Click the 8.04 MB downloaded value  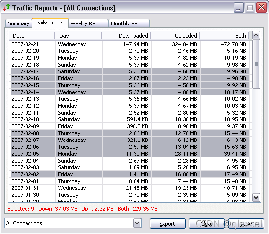pos(138,181)
